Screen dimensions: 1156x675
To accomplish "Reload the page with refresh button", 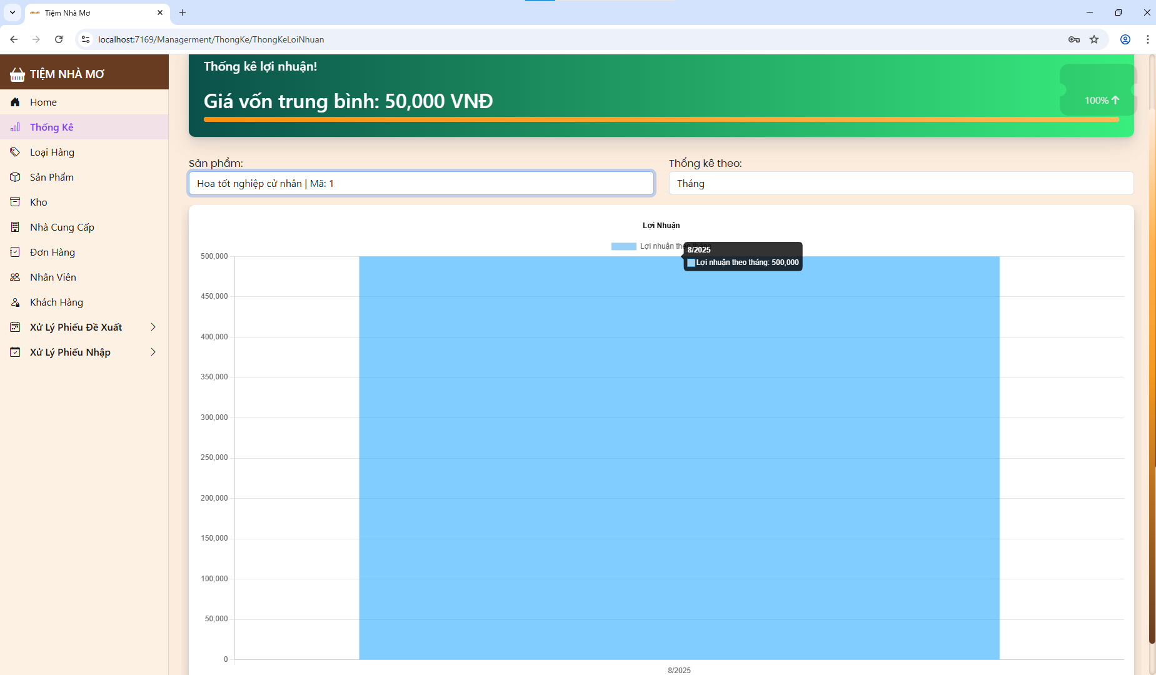I will coord(59,39).
